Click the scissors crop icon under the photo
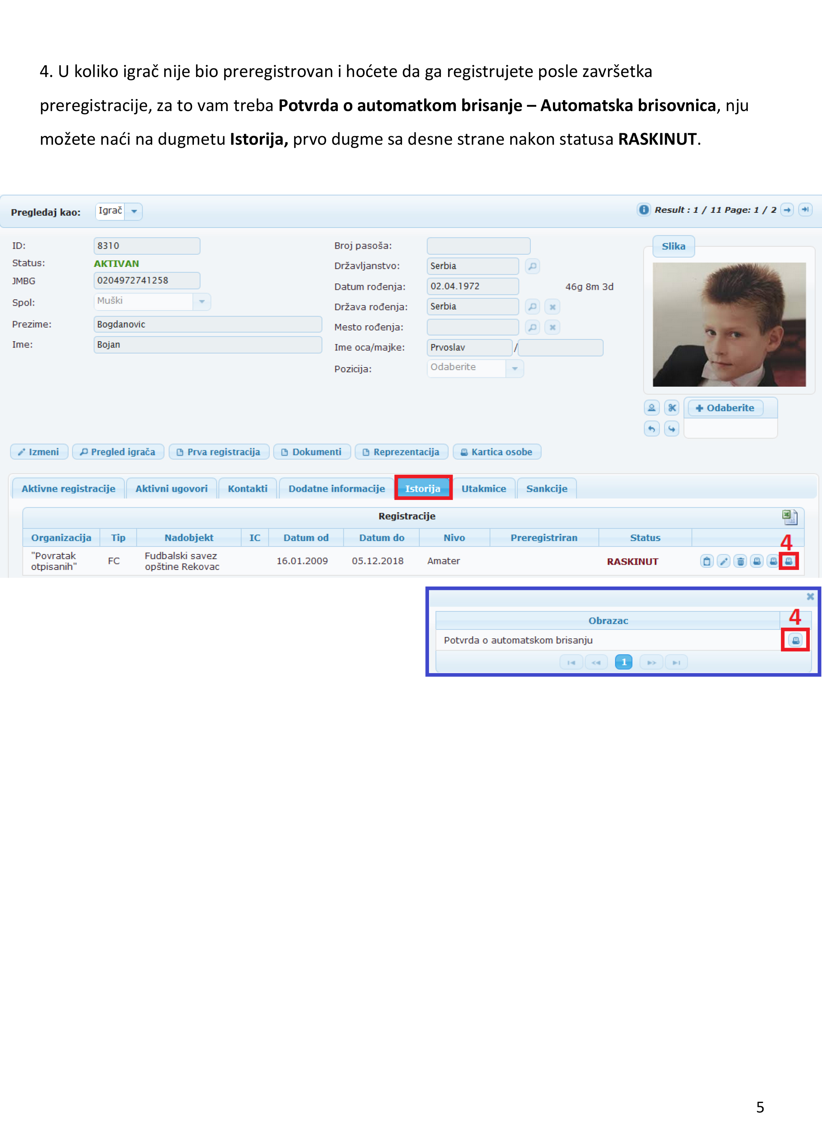The image size is (822, 1121). coord(672,408)
